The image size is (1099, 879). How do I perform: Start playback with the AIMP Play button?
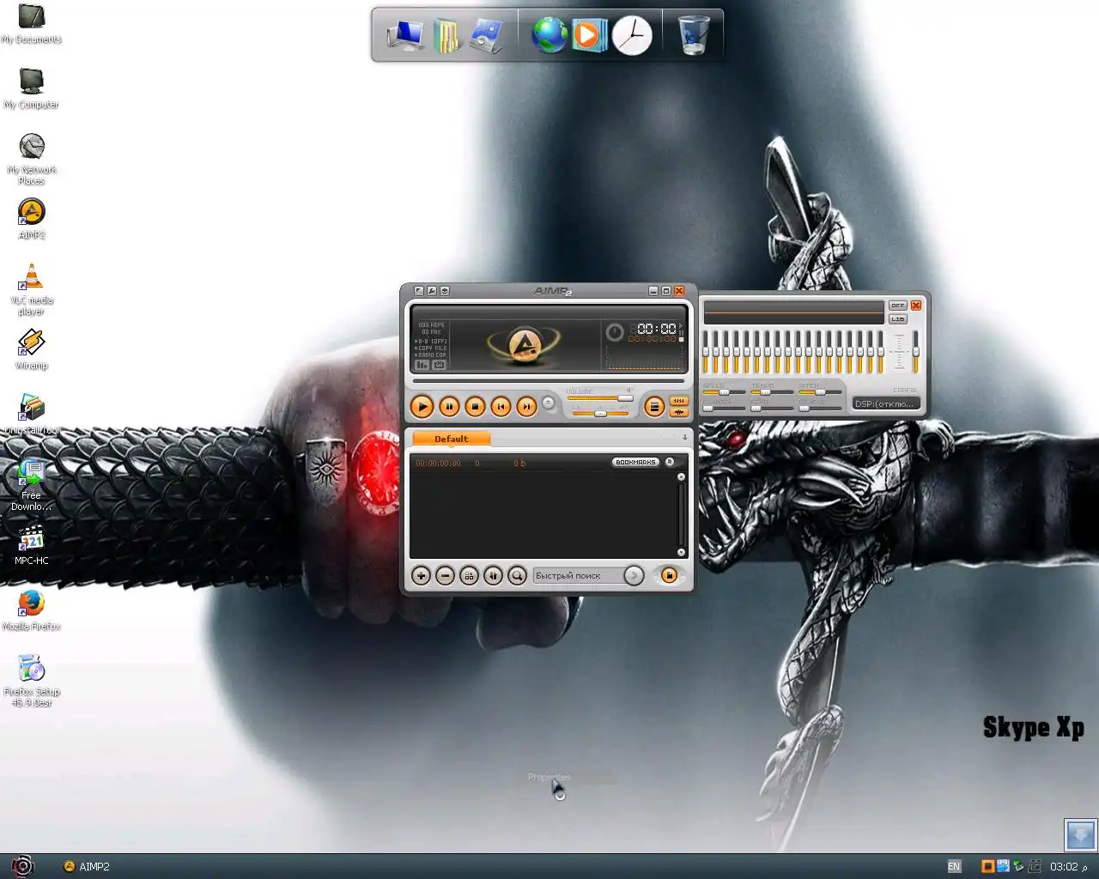tap(422, 406)
